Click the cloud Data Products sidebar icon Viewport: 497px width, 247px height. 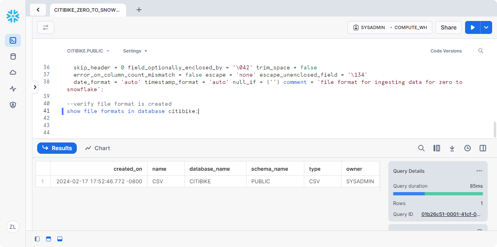(13, 73)
